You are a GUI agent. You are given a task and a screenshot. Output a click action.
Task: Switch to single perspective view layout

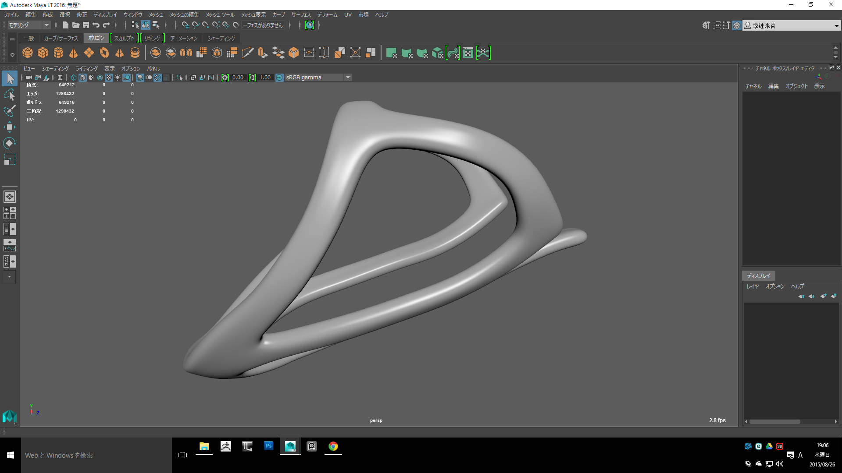tap(10, 197)
